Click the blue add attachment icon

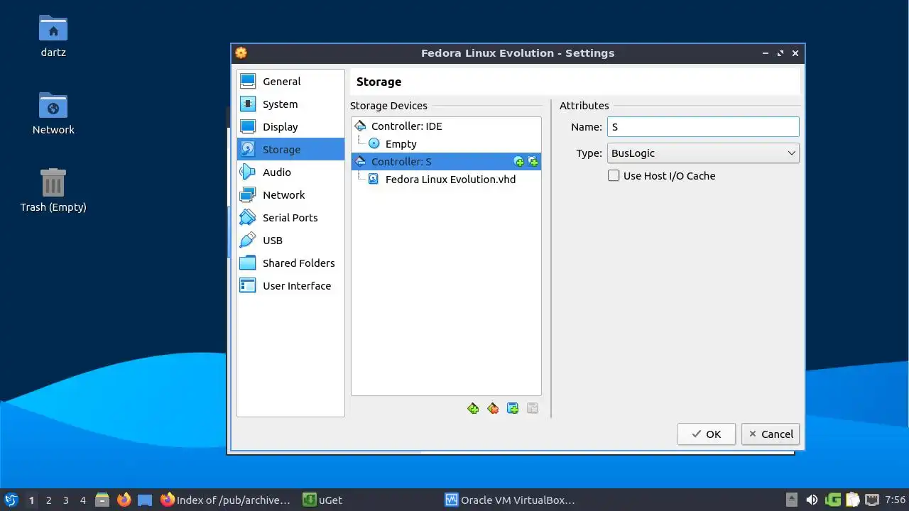pos(513,409)
